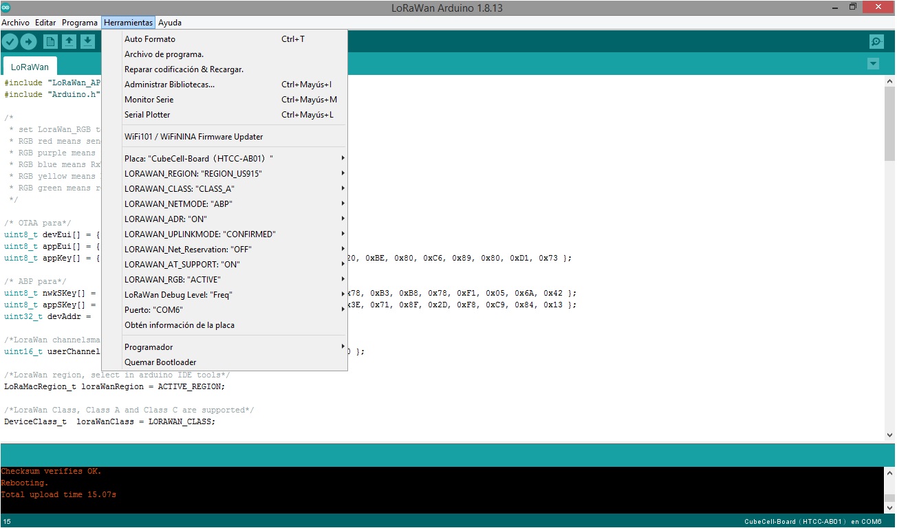Screen dimensions: 897x528
Task: Click the '/* OTAA para*/' comment
Action: tap(38, 223)
